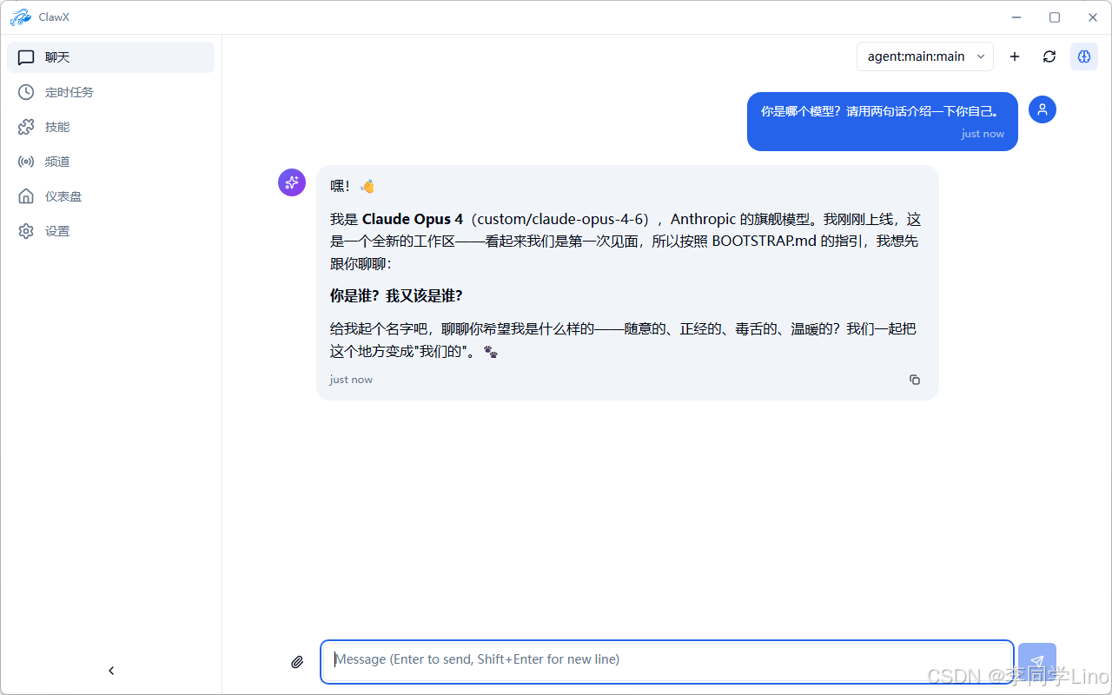The image size is (1112, 695).
Task: Open the 聊天 chat panel in sidebar
Action: [x=57, y=56]
